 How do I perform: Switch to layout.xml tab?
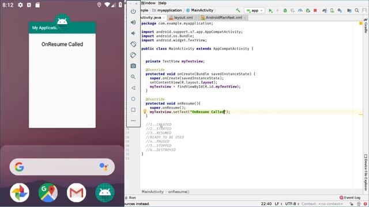(x=183, y=18)
